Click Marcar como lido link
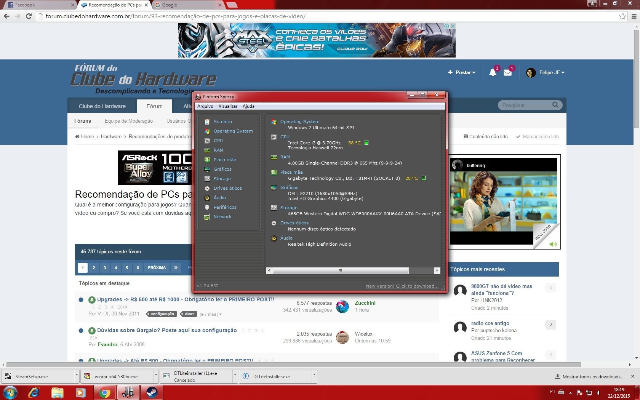The image size is (640, 400). 538,136
